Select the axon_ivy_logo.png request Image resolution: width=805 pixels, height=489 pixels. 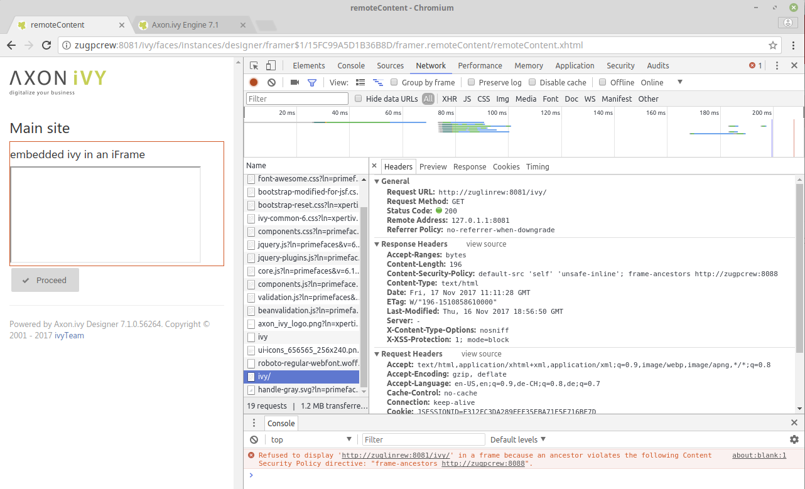(x=302, y=324)
